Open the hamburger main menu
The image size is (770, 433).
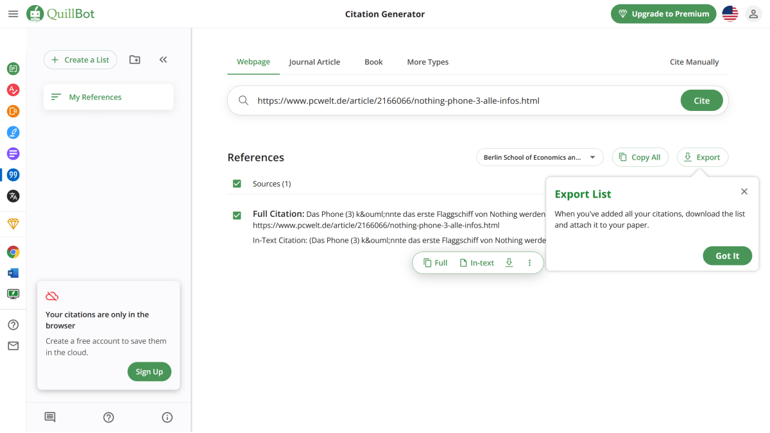point(13,13)
